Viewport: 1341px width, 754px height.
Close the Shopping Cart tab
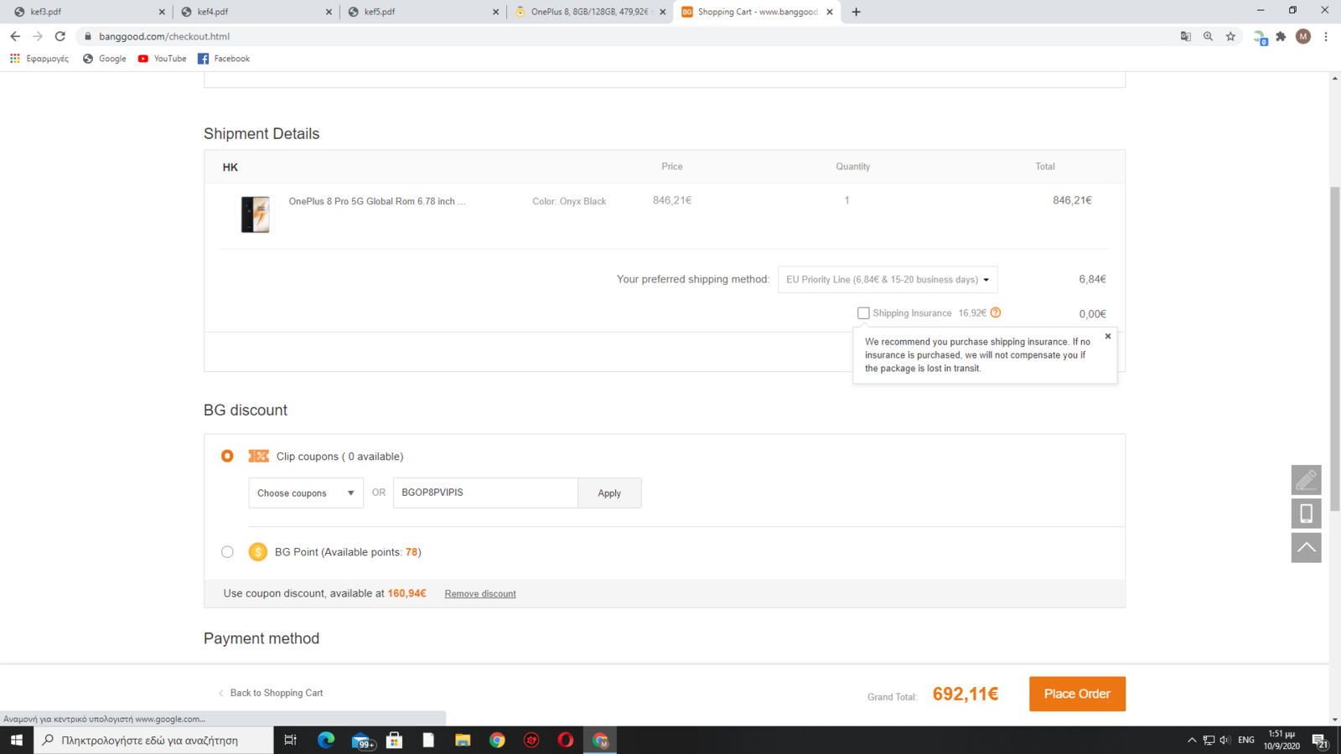[x=830, y=12]
